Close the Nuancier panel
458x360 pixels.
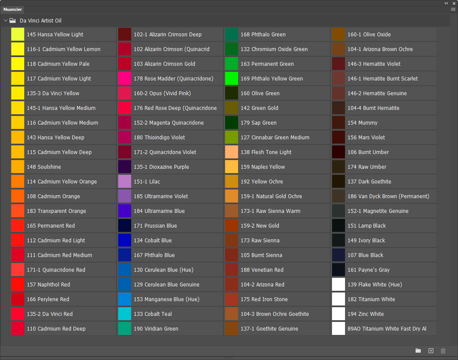point(454,3)
